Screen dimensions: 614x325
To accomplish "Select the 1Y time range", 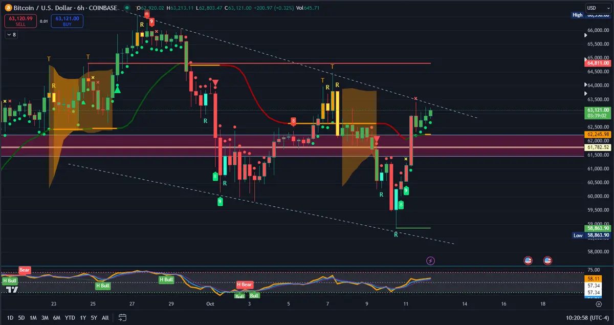I will tap(83, 318).
